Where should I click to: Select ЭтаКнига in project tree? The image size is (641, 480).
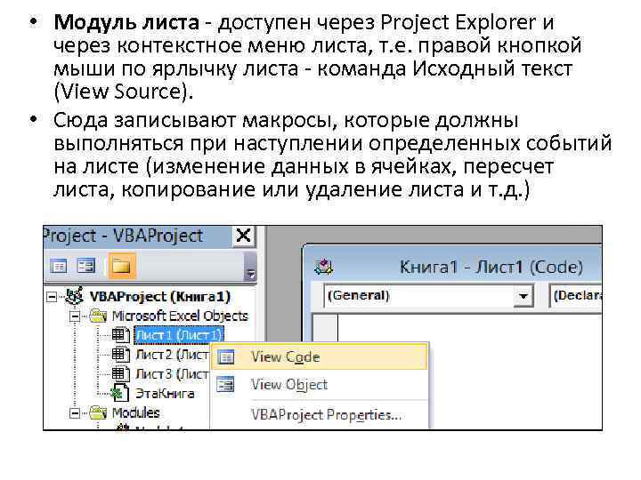165,393
